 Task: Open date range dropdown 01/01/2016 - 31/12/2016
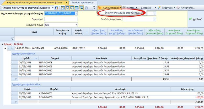coord(76,13)
